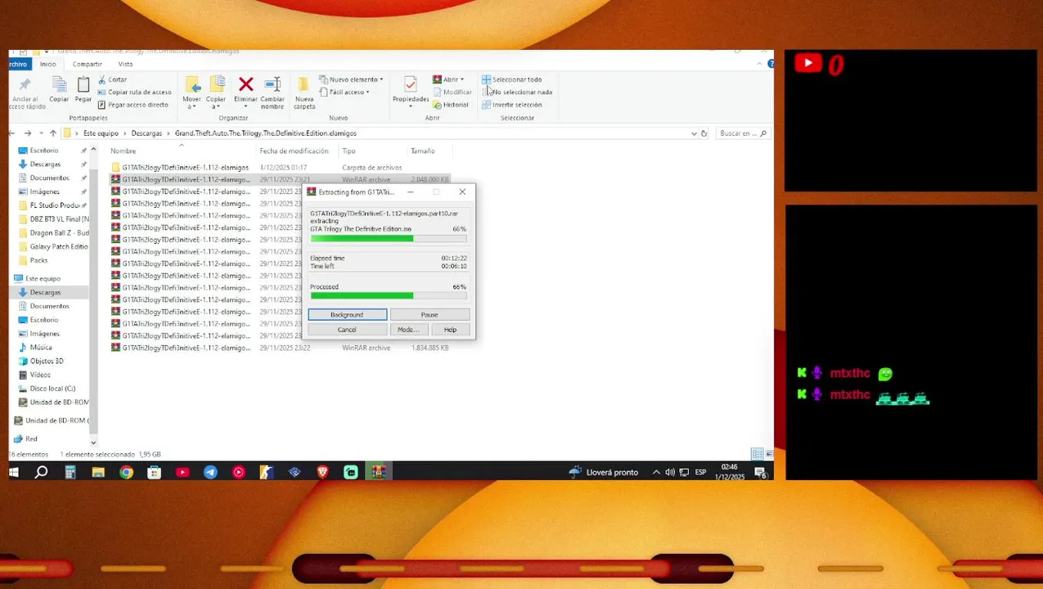Select Disco local (C:) in sidebar
This screenshot has height=589, width=1043.
coord(47,389)
